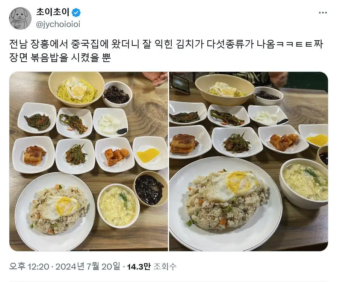Viewport: 337px width, 282px height.
Task: Click yellow noodle bowl in left photo
Action: pyautogui.click(x=77, y=89)
